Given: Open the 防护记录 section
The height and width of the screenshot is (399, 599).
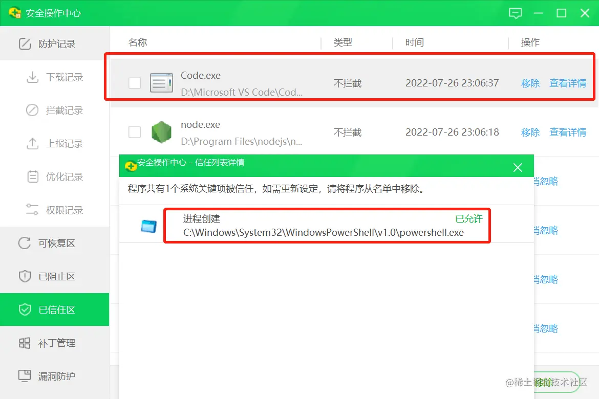Looking at the screenshot, I should (54, 43).
